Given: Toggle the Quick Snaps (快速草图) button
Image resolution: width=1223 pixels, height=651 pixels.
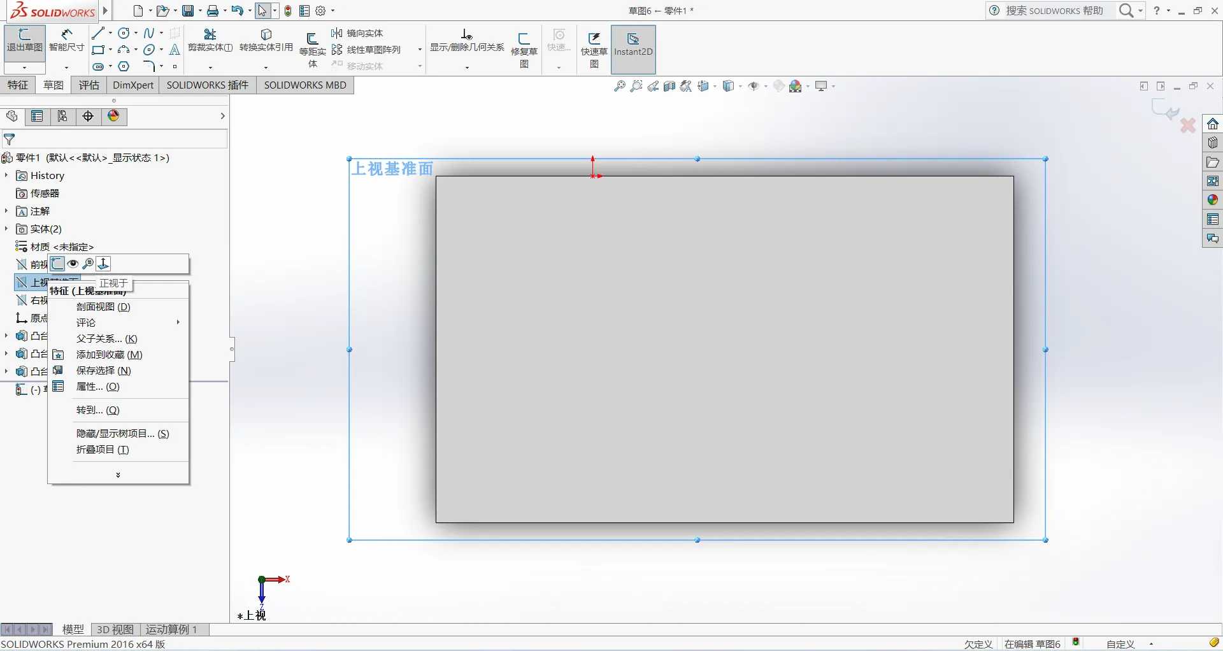Looking at the screenshot, I should point(594,50).
